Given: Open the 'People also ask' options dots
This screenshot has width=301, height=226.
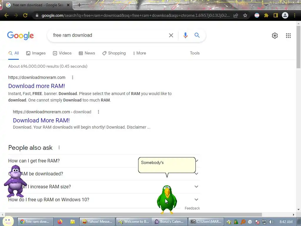Looking at the screenshot, I should coord(59,148).
